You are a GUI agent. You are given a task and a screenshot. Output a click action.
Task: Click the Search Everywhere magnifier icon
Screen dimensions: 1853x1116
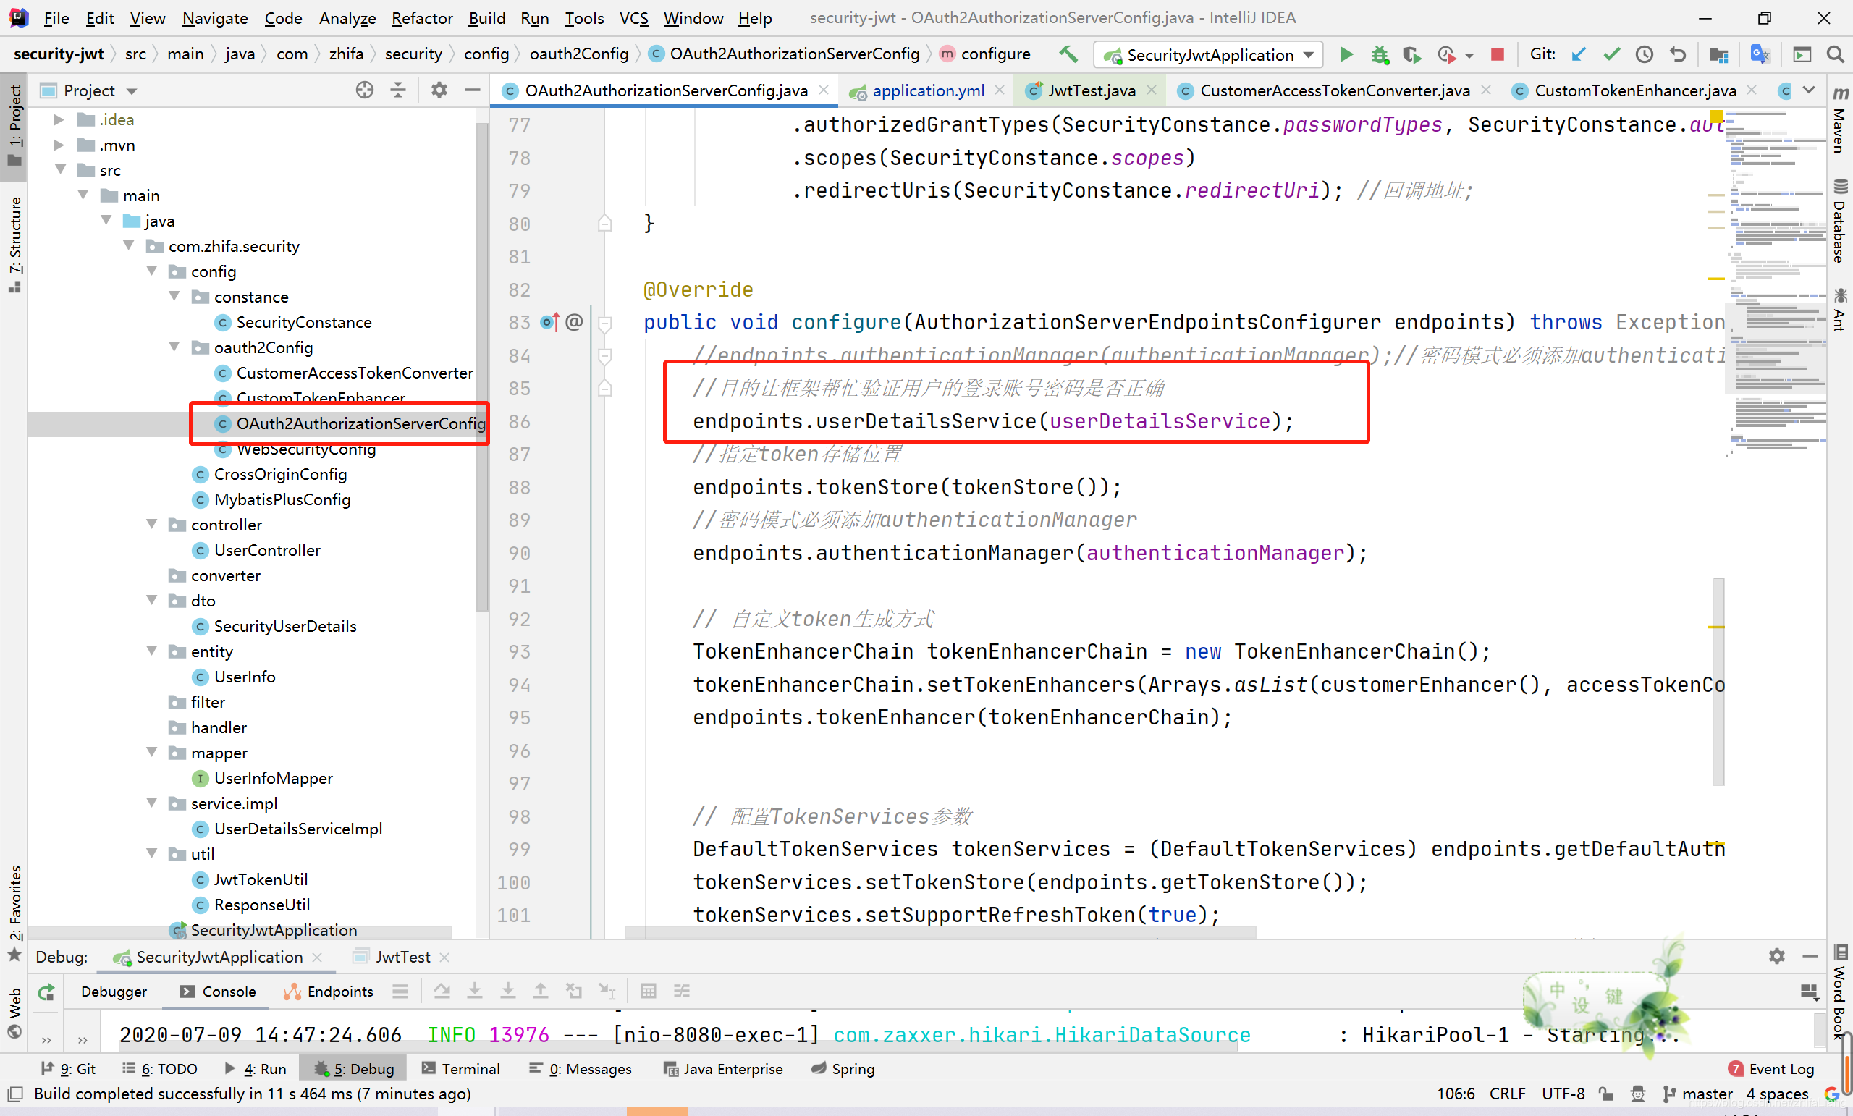[x=1835, y=54]
